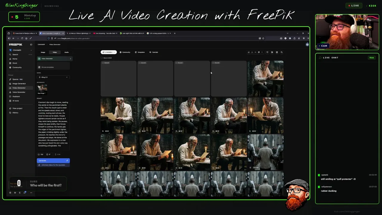Open the 720 resolution selector

click(41, 154)
